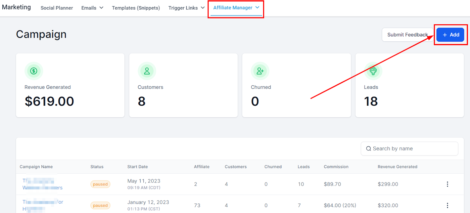The height and width of the screenshot is (213, 470).
Task: Click the Start Date column header
Action: 137,167
